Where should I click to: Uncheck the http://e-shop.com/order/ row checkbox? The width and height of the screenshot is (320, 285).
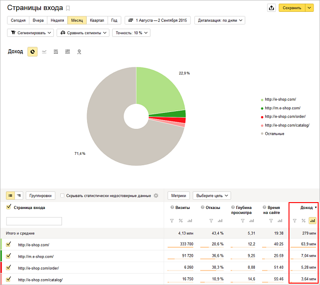9,267
